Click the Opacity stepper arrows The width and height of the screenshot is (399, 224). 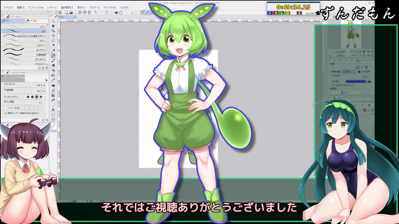(42, 91)
